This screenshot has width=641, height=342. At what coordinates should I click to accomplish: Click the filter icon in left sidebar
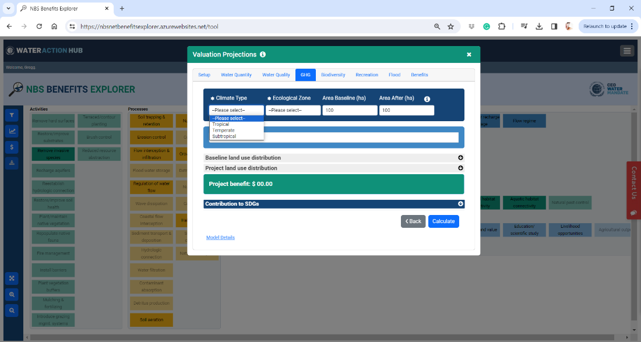point(12,115)
